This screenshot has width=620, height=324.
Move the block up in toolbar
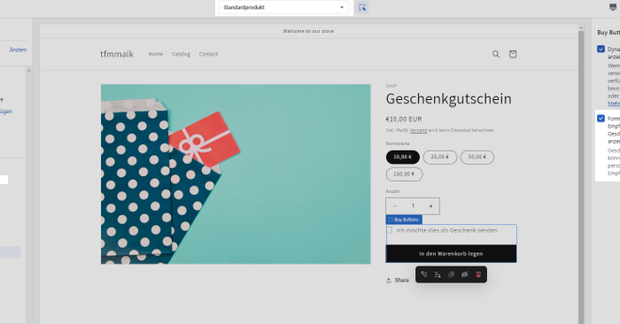[424, 274]
